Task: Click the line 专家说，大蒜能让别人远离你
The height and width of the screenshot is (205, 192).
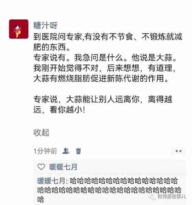Action: [103, 99]
